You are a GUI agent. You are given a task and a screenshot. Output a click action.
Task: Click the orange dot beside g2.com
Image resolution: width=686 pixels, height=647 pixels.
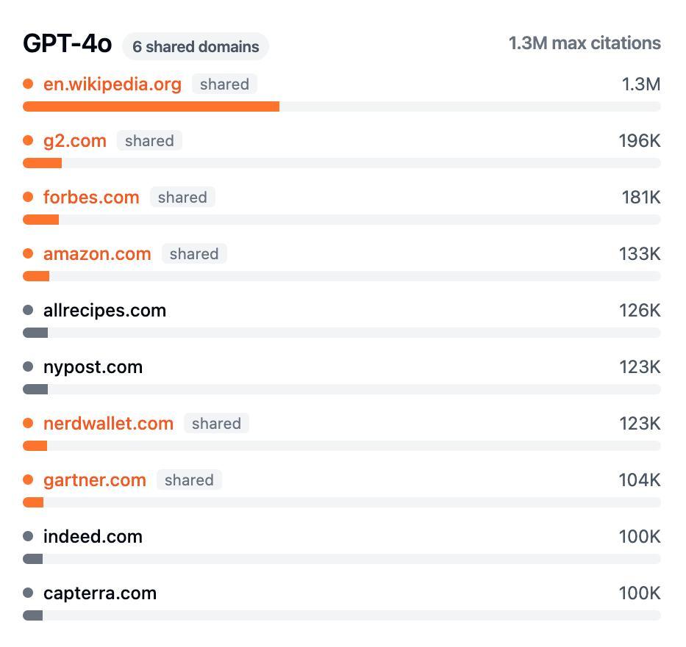tap(28, 141)
